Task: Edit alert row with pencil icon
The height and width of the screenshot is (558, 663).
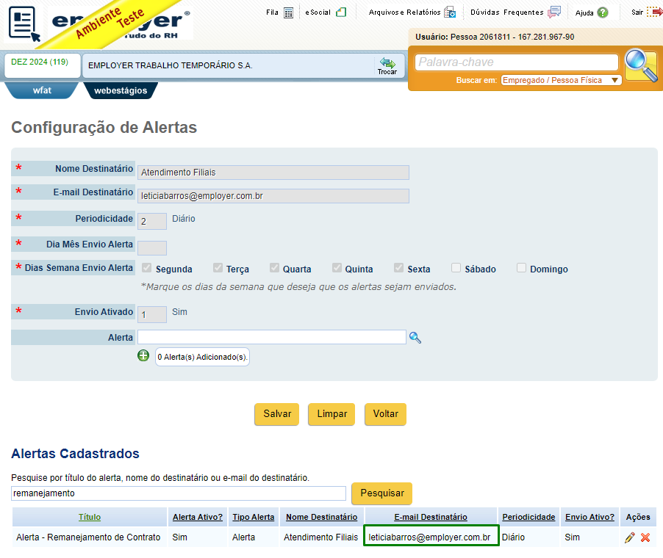Action: tap(630, 537)
